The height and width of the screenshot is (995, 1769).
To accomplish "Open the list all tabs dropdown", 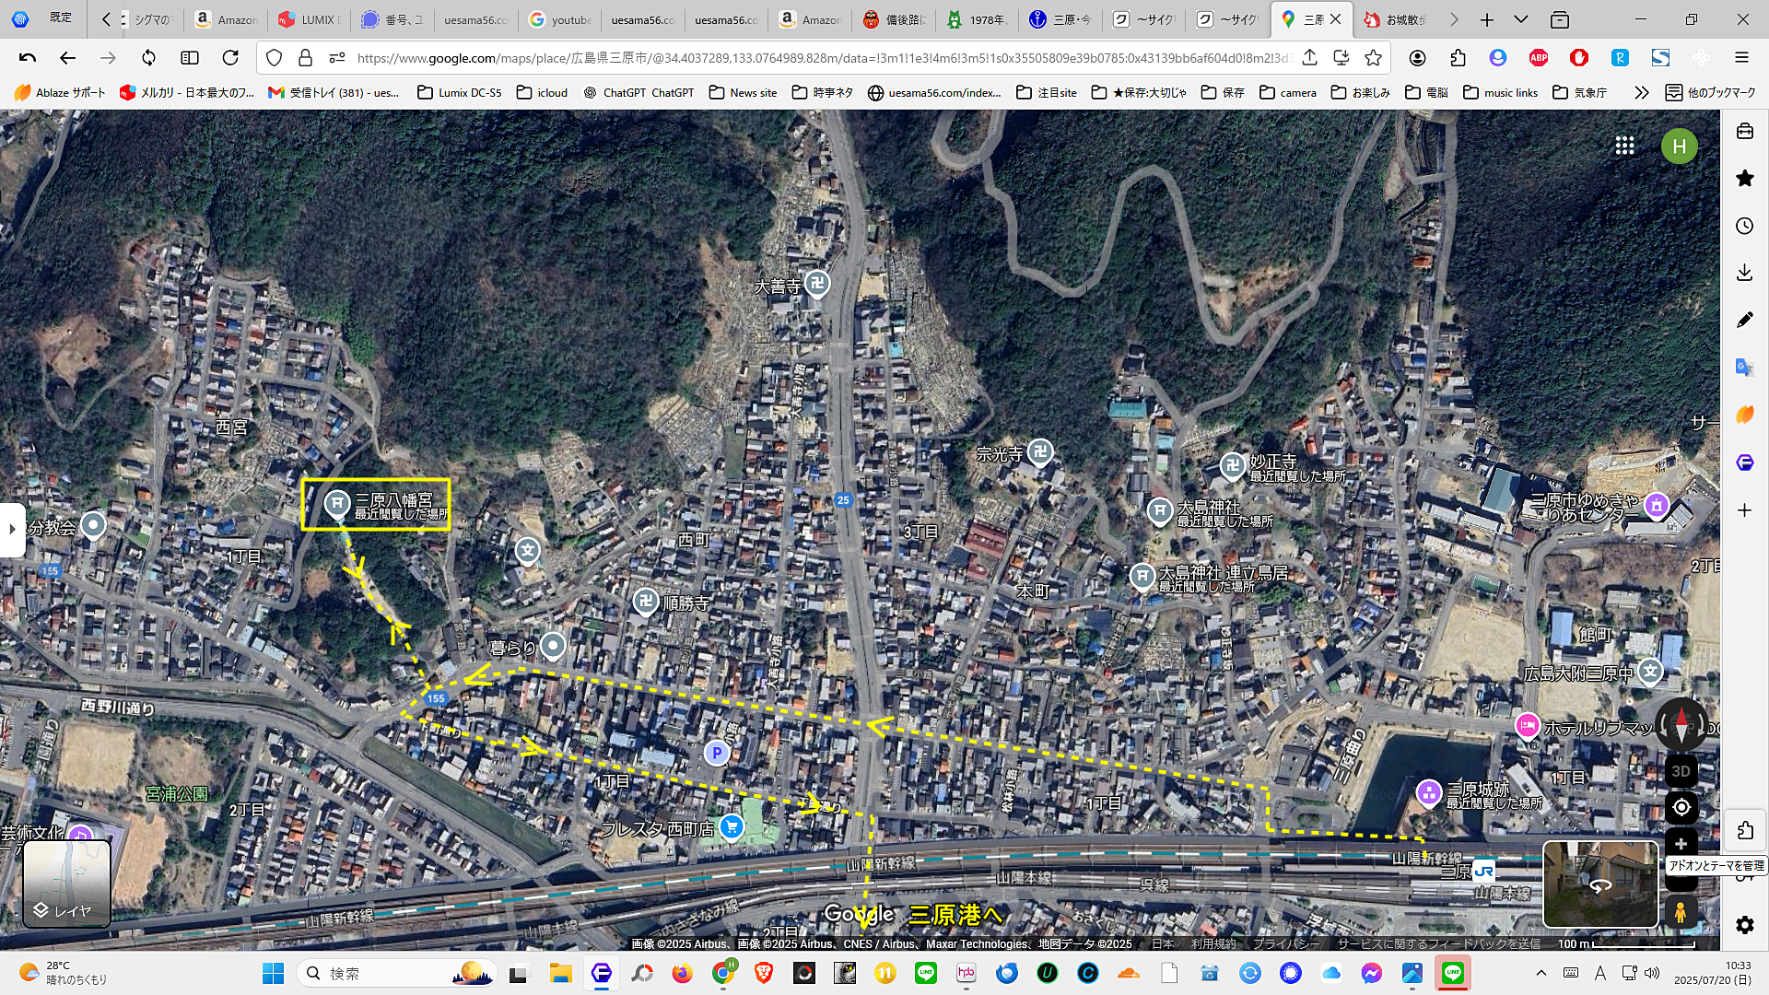I will [1521, 19].
